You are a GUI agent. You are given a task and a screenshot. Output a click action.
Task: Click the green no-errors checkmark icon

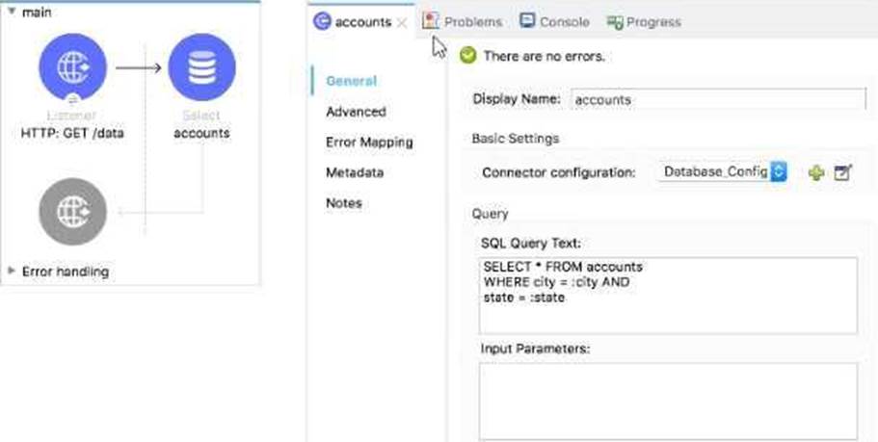point(468,56)
